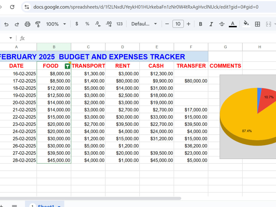Click the CASH header cell

coord(157,66)
